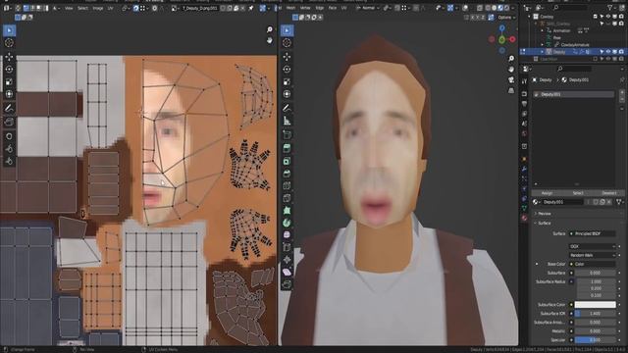Open the Random Walk subsurface method dropdown

592,255
